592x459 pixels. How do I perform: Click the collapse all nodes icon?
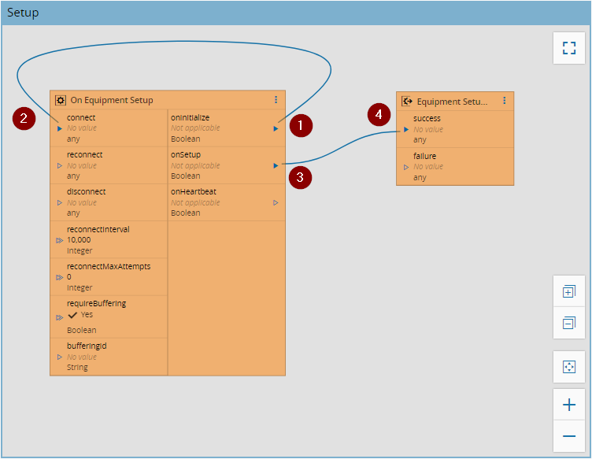click(569, 323)
